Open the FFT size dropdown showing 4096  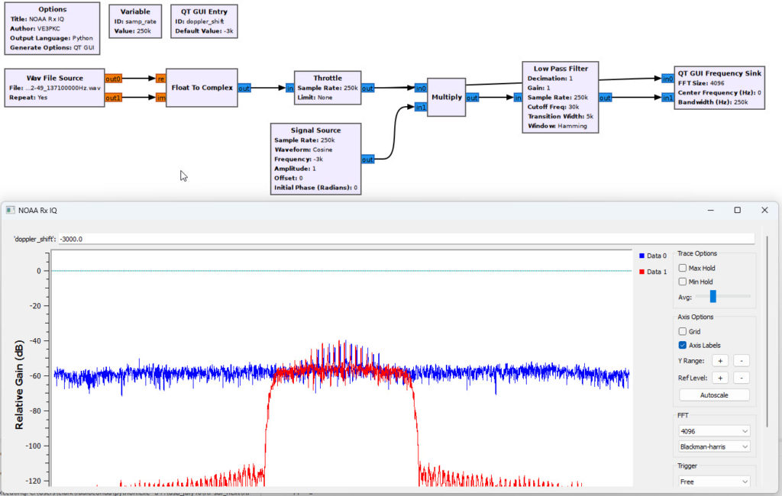point(714,430)
